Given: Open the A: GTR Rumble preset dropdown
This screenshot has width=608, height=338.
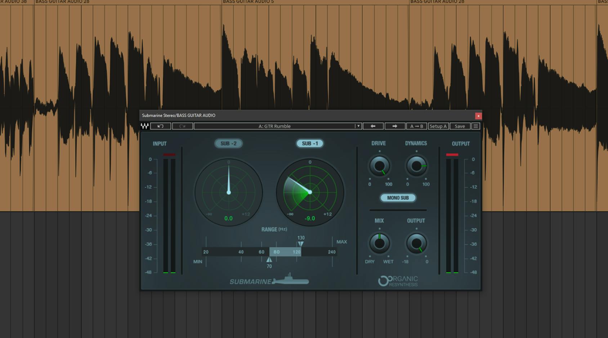Looking at the screenshot, I should (277, 126).
